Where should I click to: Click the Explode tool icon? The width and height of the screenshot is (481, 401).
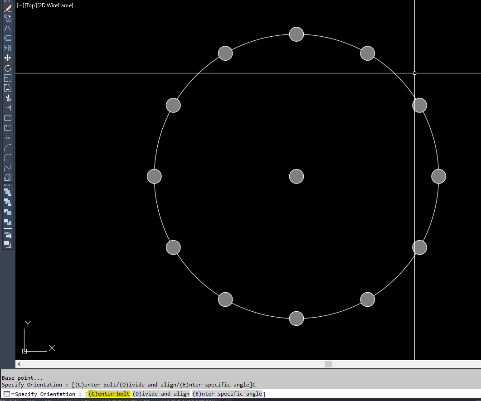coord(8,178)
